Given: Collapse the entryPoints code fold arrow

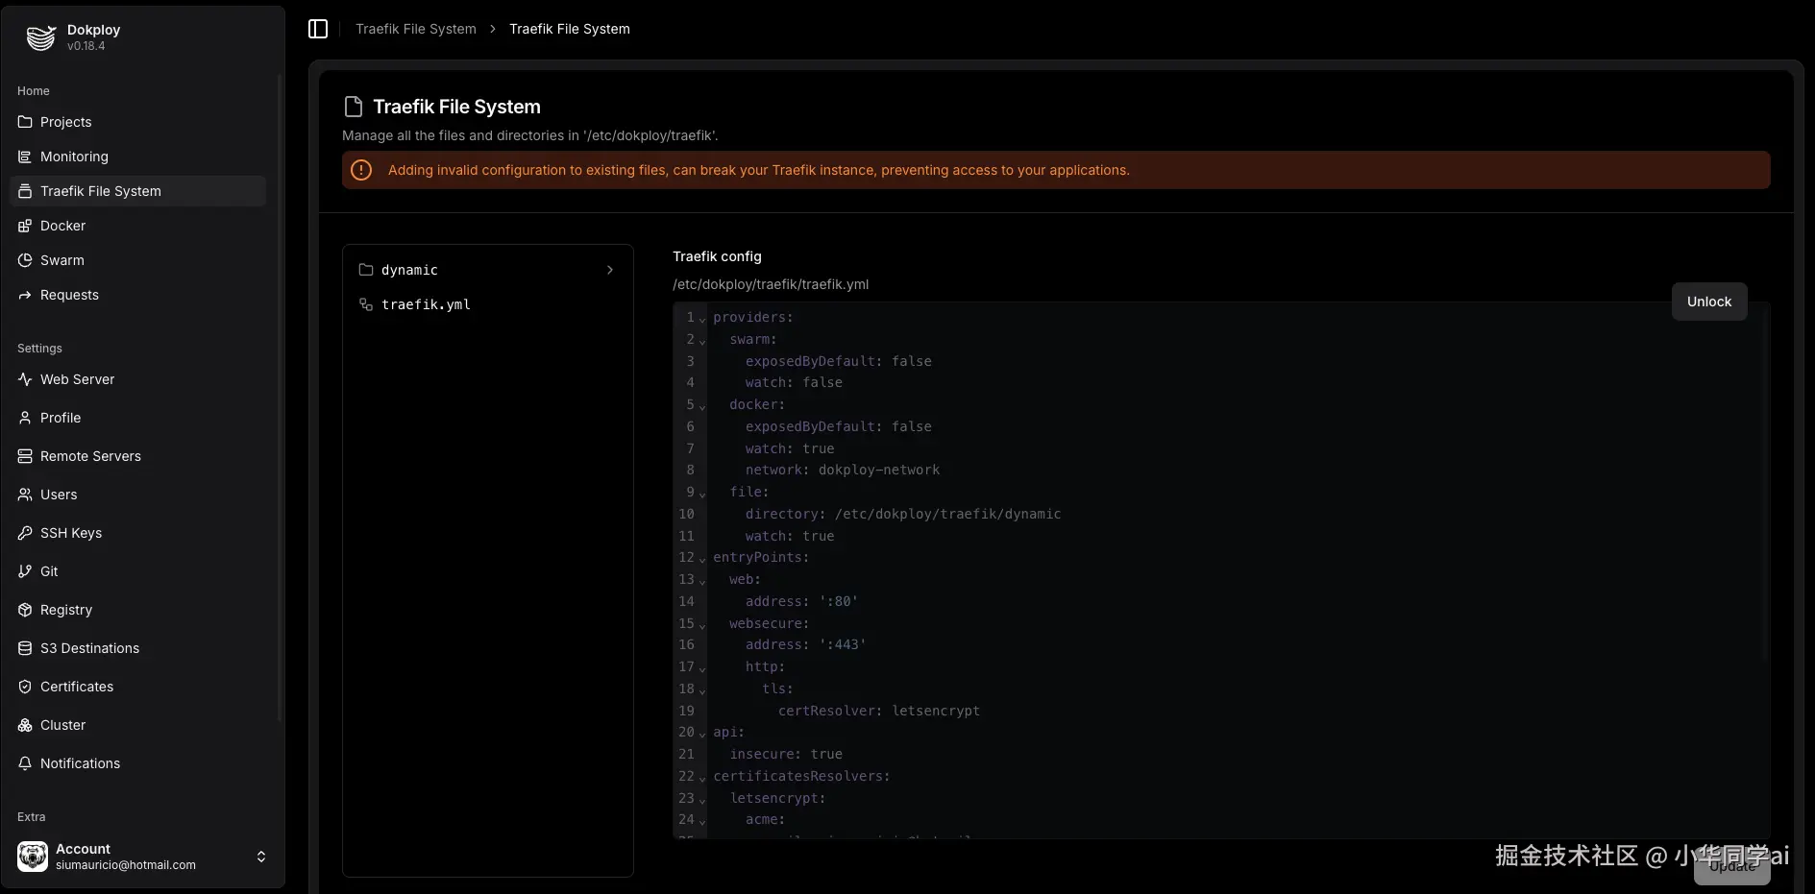Looking at the screenshot, I should pos(702,559).
